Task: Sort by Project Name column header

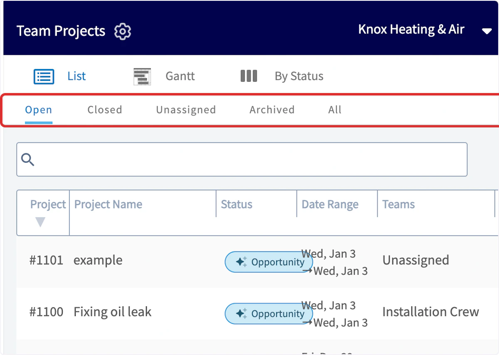Action: click(108, 204)
